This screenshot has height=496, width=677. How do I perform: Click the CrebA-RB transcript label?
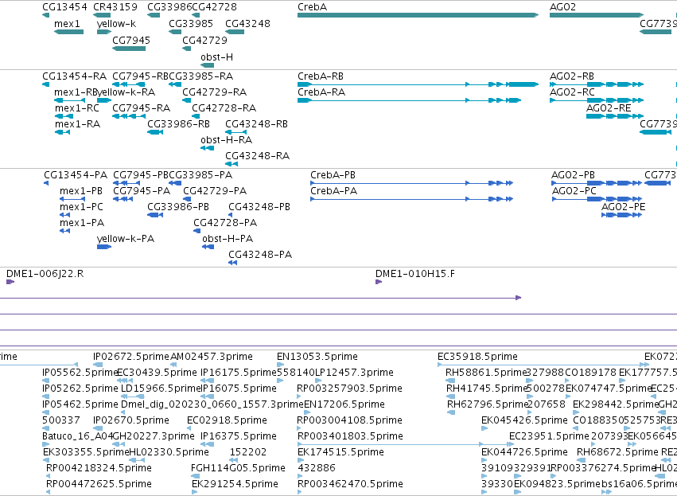pyautogui.click(x=321, y=76)
